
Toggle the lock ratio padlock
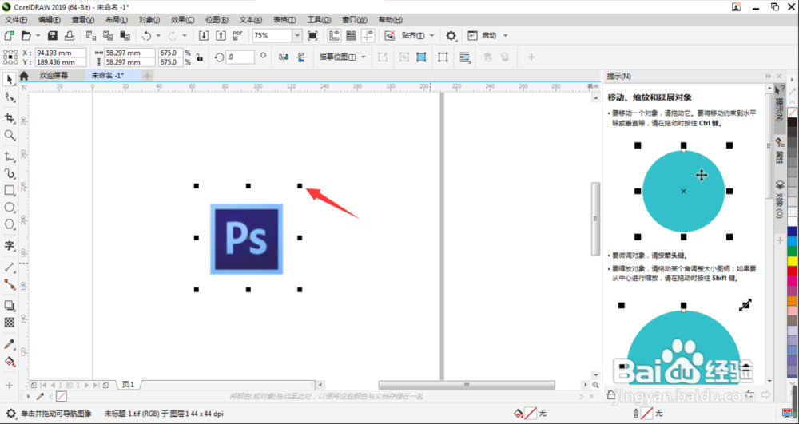point(199,57)
